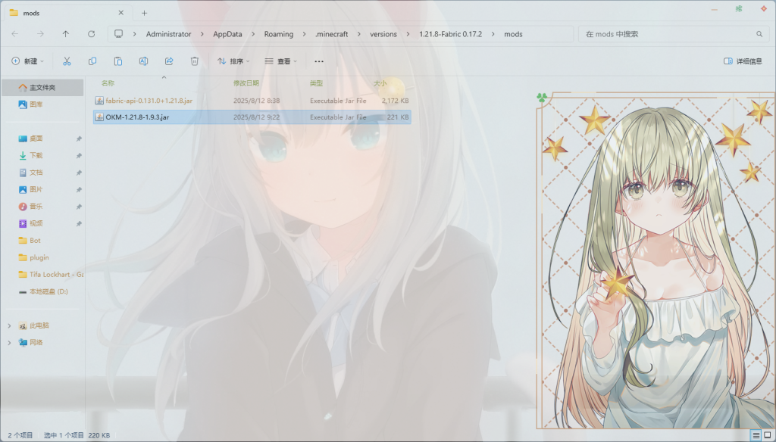This screenshot has height=442, width=776.
Task: Click the Delete trash can icon
Action: tap(195, 61)
